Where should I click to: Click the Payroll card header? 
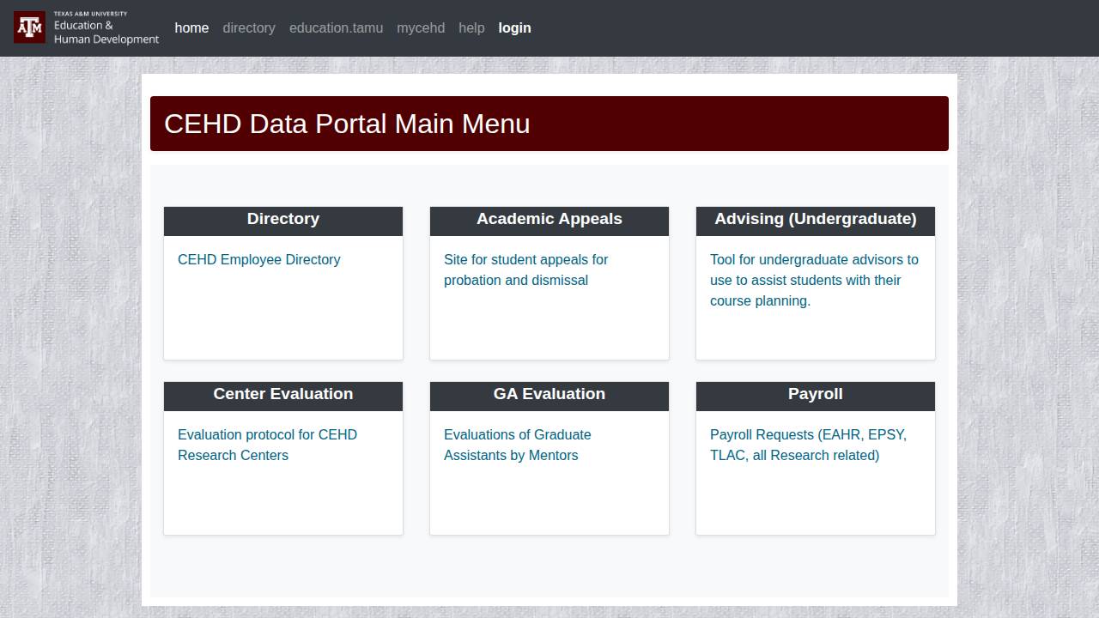(816, 395)
